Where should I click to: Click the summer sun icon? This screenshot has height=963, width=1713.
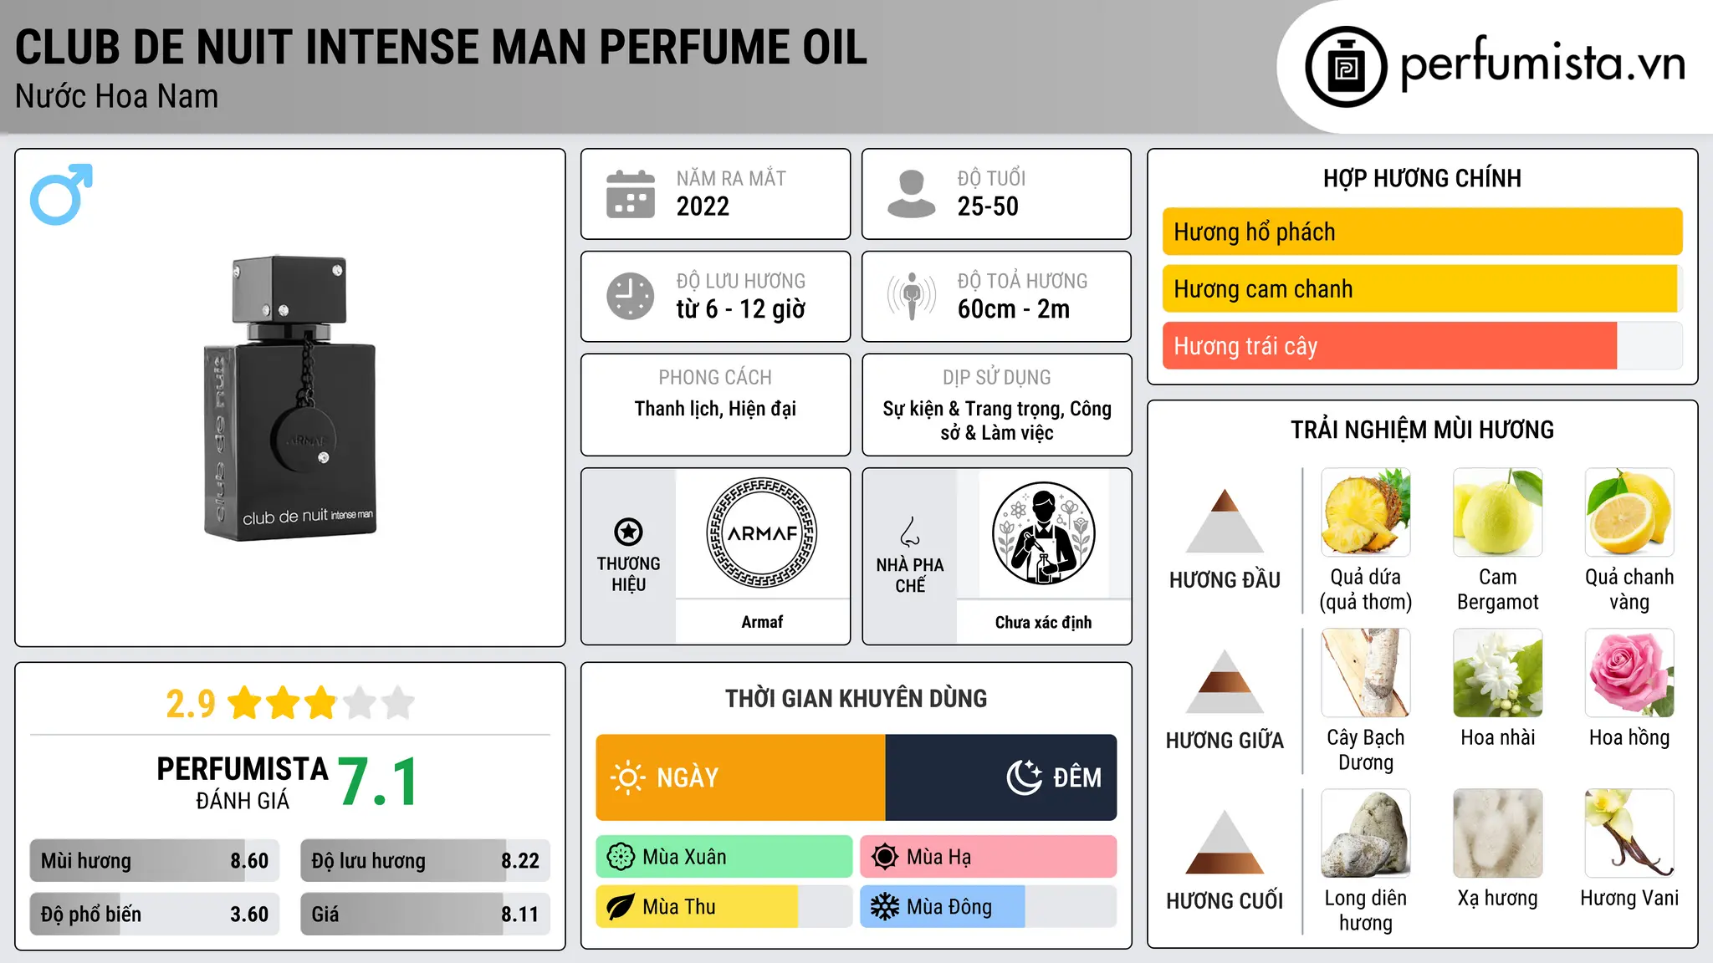coord(885,857)
